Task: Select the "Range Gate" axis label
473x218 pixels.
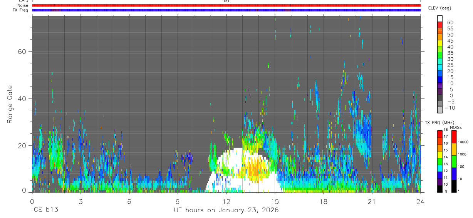Action: (10, 104)
